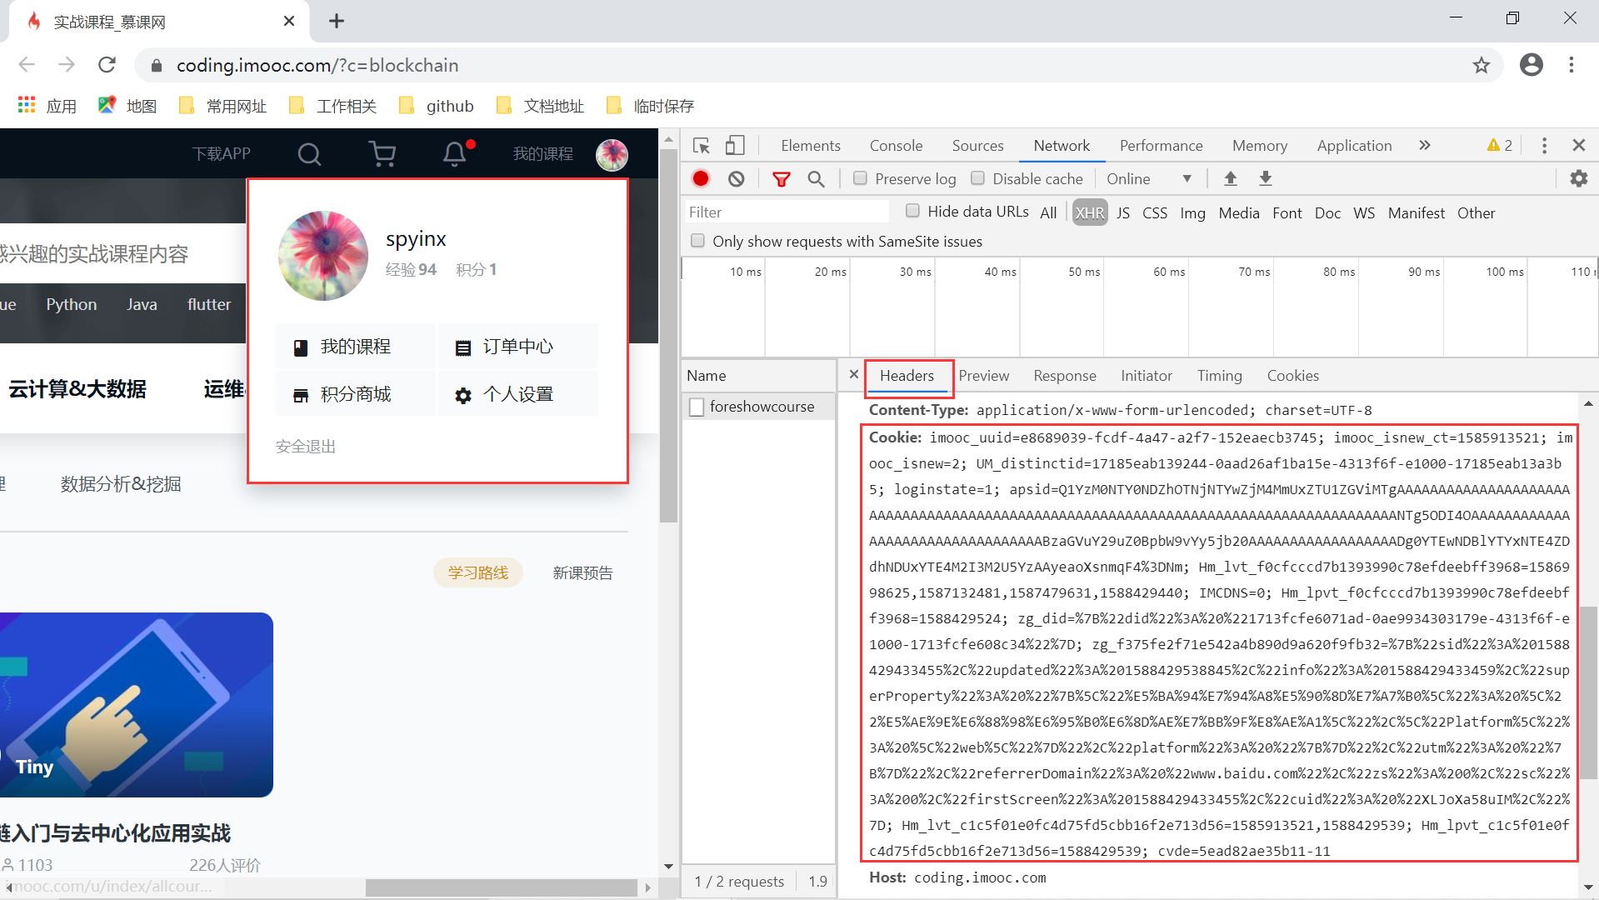Open the Application tab
Image resolution: width=1599 pixels, height=900 pixels.
1354,146
